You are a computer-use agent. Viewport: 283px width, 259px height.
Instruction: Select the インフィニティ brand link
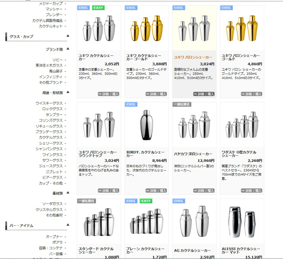pos(51,77)
